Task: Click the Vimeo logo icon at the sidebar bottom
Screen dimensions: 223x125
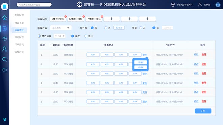Action: coord(5,120)
